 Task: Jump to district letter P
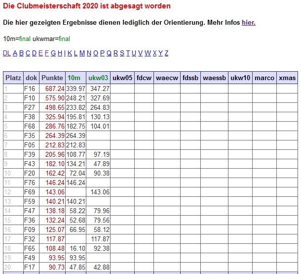102,53
